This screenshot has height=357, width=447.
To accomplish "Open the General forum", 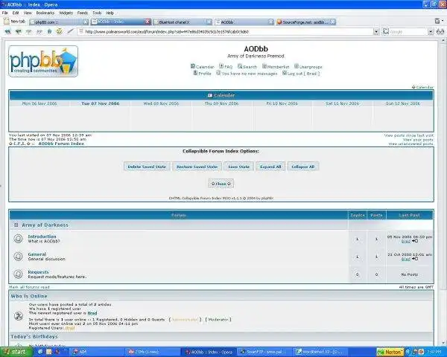I will pos(37,254).
